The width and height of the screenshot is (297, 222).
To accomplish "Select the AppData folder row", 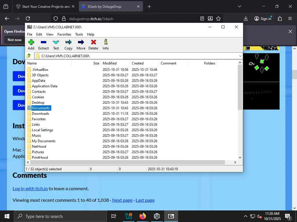I will pyautogui.click(x=132, y=80).
